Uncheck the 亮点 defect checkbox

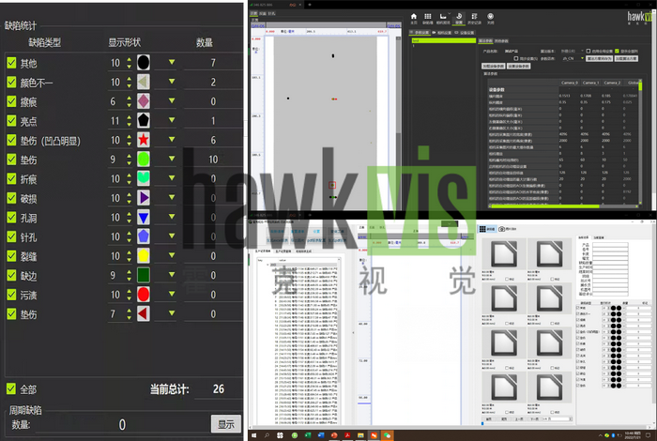coord(11,121)
